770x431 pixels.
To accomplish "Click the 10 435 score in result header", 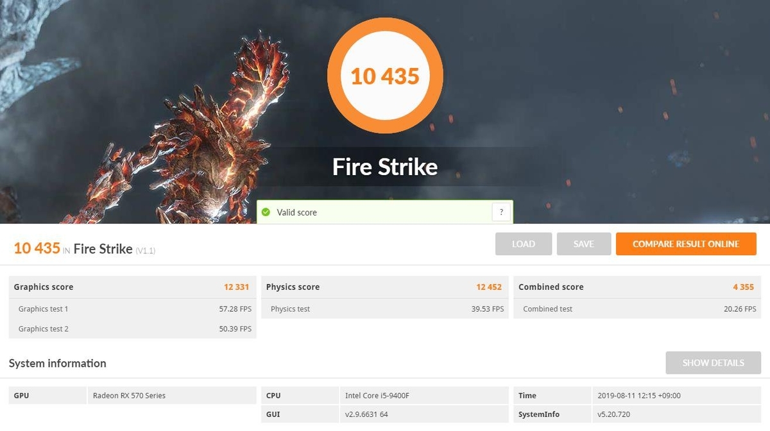I will [37, 248].
